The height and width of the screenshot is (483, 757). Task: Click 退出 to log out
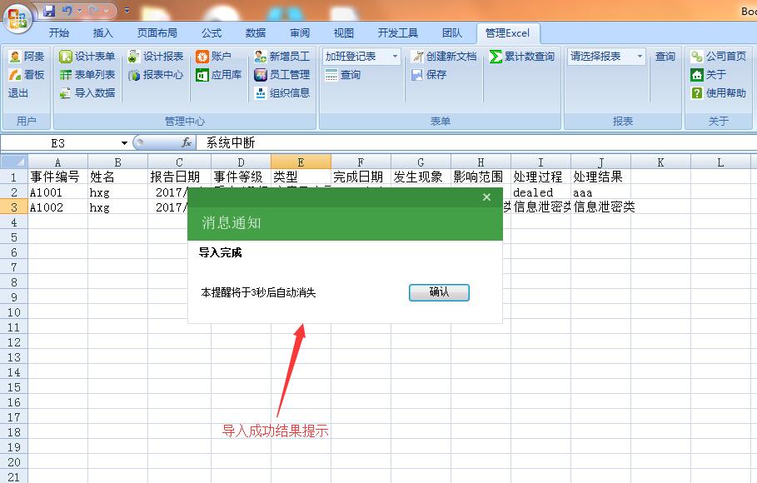17,92
